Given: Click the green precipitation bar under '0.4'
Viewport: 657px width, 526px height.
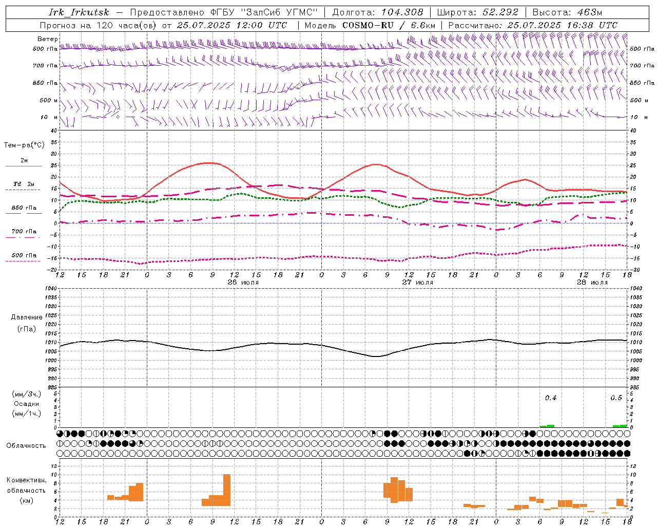Looking at the screenshot, I should point(547,426).
